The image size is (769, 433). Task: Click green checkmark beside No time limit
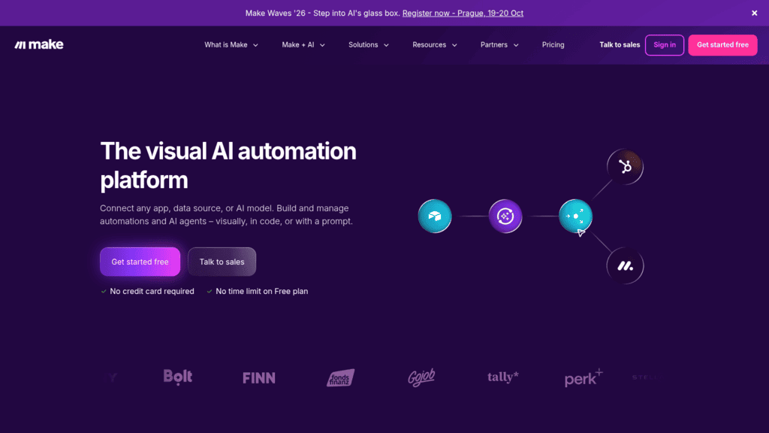point(210,291)
